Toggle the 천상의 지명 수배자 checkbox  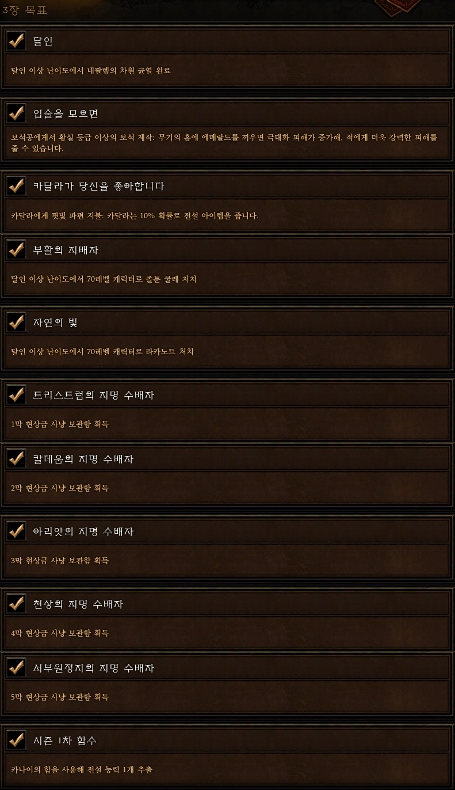[x=16, y=604]
